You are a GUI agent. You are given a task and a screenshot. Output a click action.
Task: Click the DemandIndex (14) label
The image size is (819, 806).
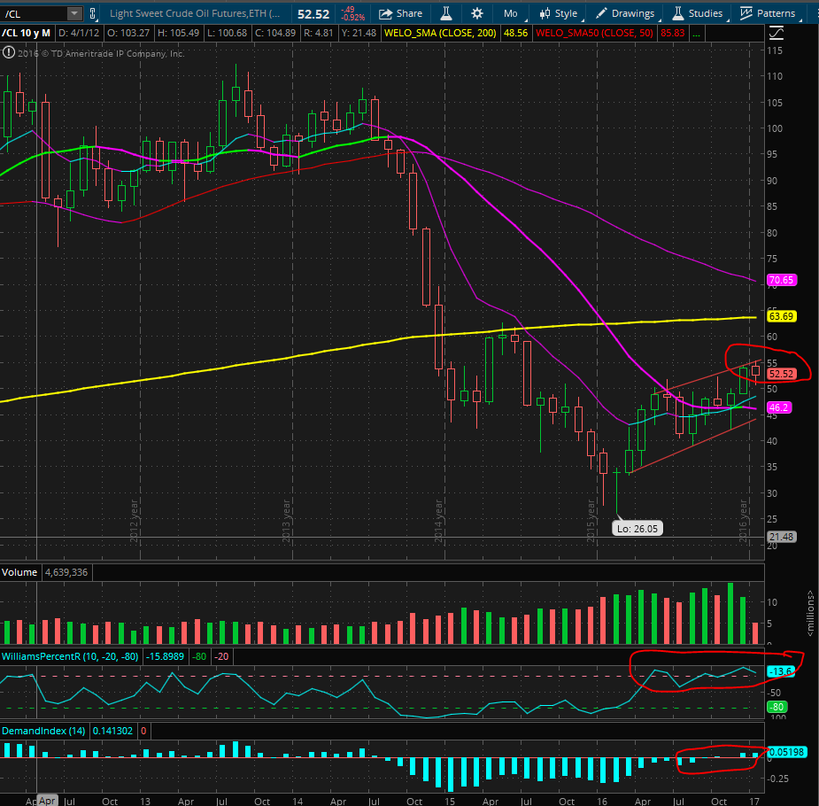(43, 731)
